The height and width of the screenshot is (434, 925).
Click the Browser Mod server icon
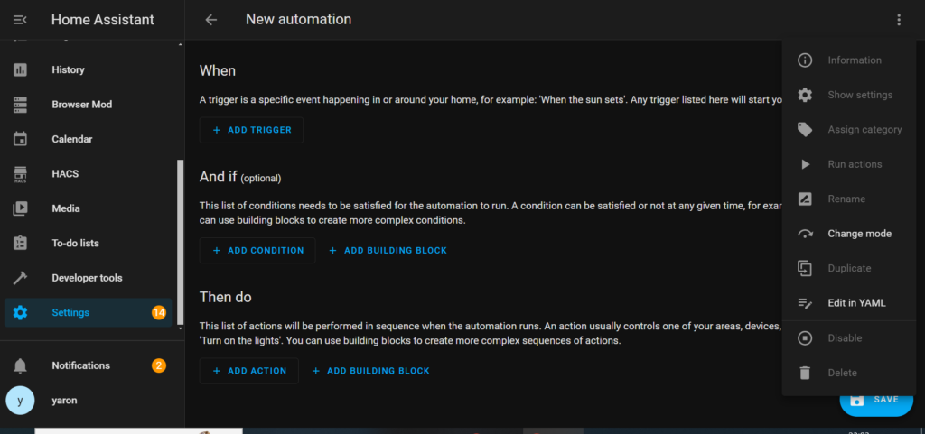click(x=20, y=105)
